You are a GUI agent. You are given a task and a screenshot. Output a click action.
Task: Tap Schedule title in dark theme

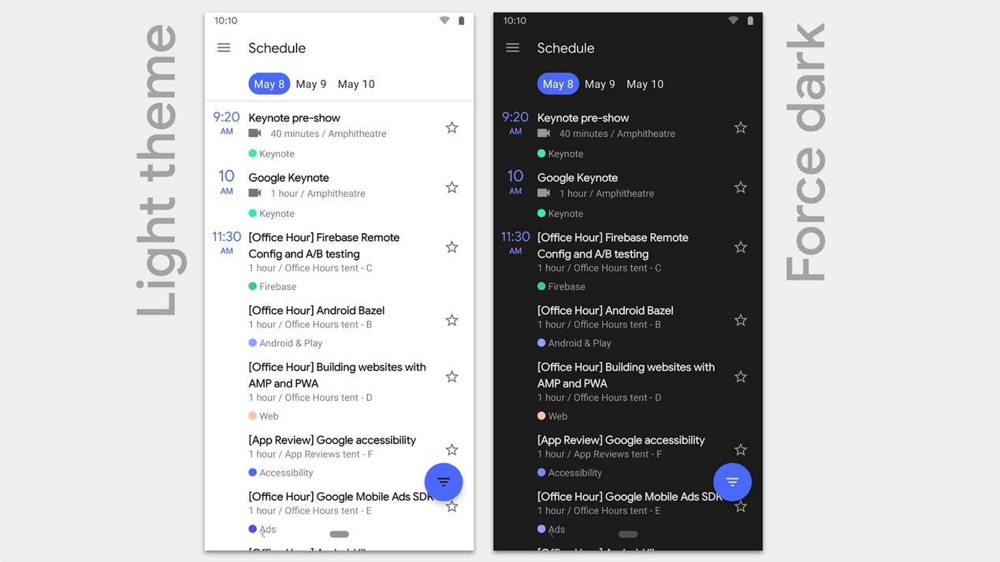(566, 48)
